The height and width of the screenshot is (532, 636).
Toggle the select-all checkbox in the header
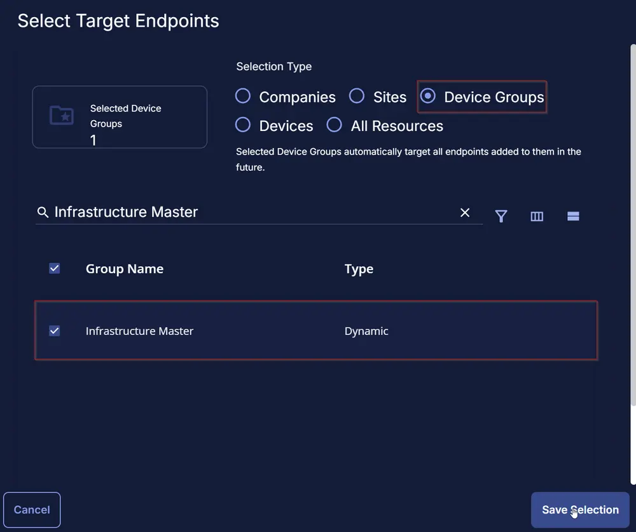(x=55, y=268)
